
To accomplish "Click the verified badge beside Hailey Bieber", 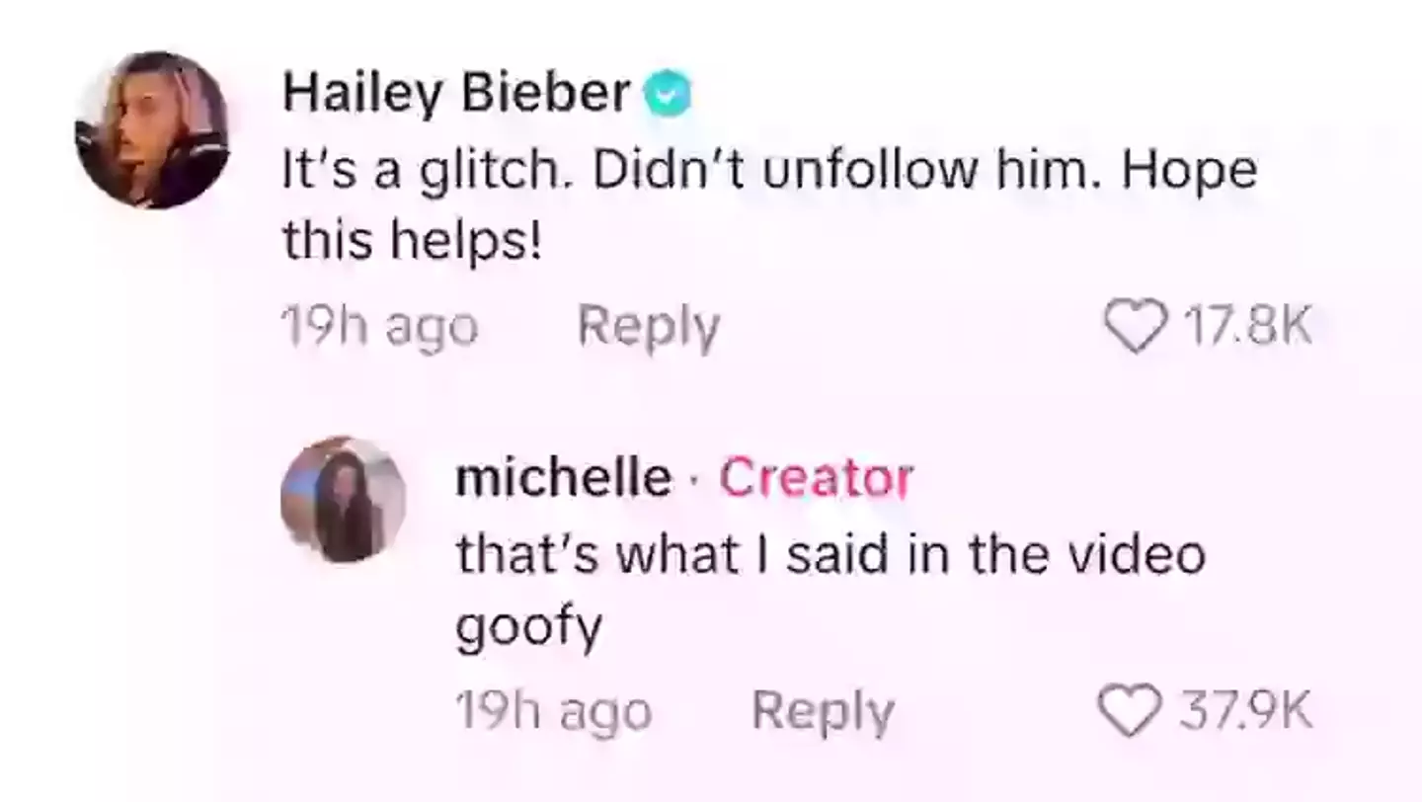I will (667, 95).
